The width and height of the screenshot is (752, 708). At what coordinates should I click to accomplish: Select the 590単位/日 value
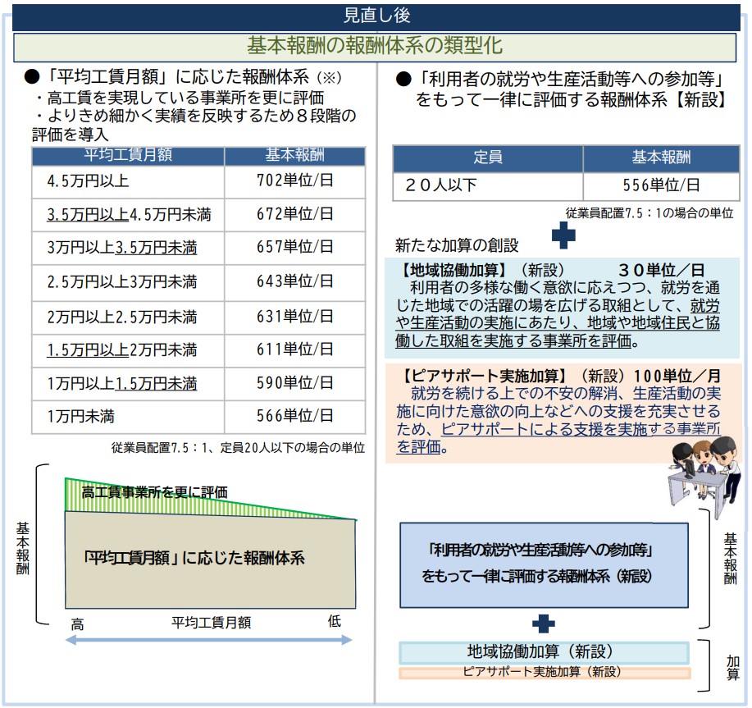point(295,383)
